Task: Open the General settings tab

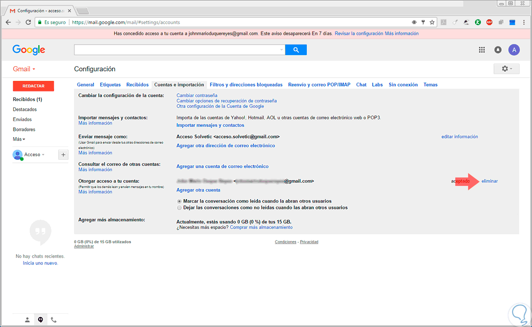Action: click(86, 84)
